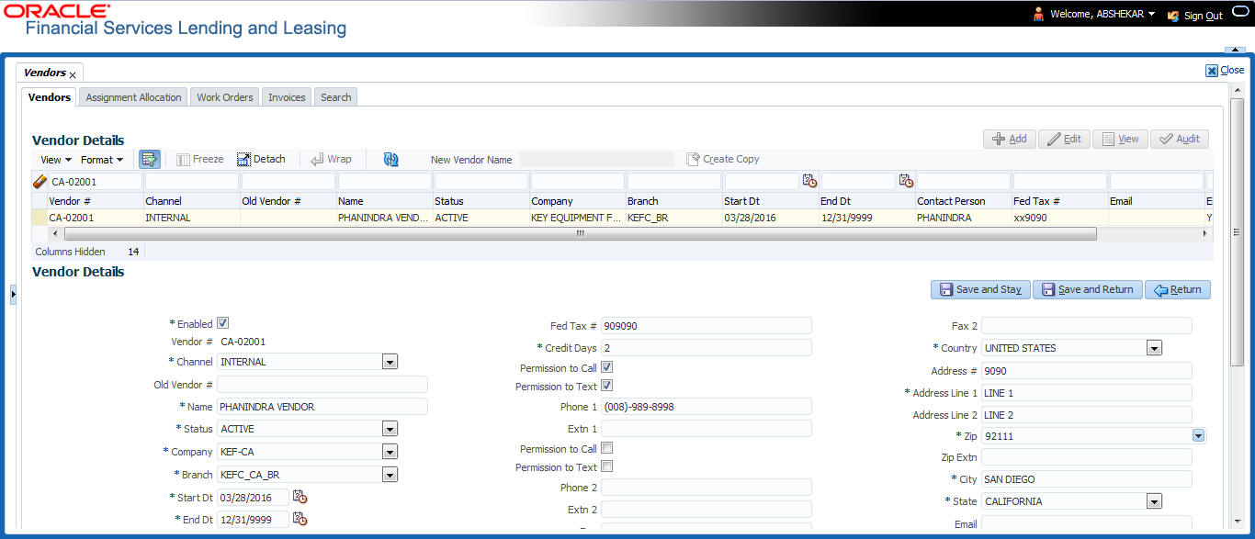Open Start Dt date picker in form

pos(300,497)
